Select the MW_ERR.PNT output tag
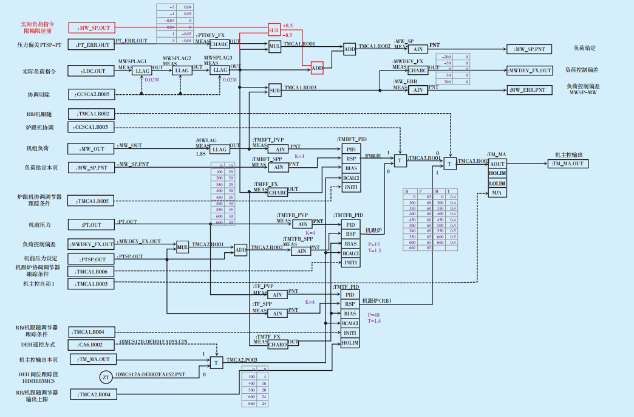Image resolution: width=634 pixels, height=417 pixels. (x=530, y=91)
